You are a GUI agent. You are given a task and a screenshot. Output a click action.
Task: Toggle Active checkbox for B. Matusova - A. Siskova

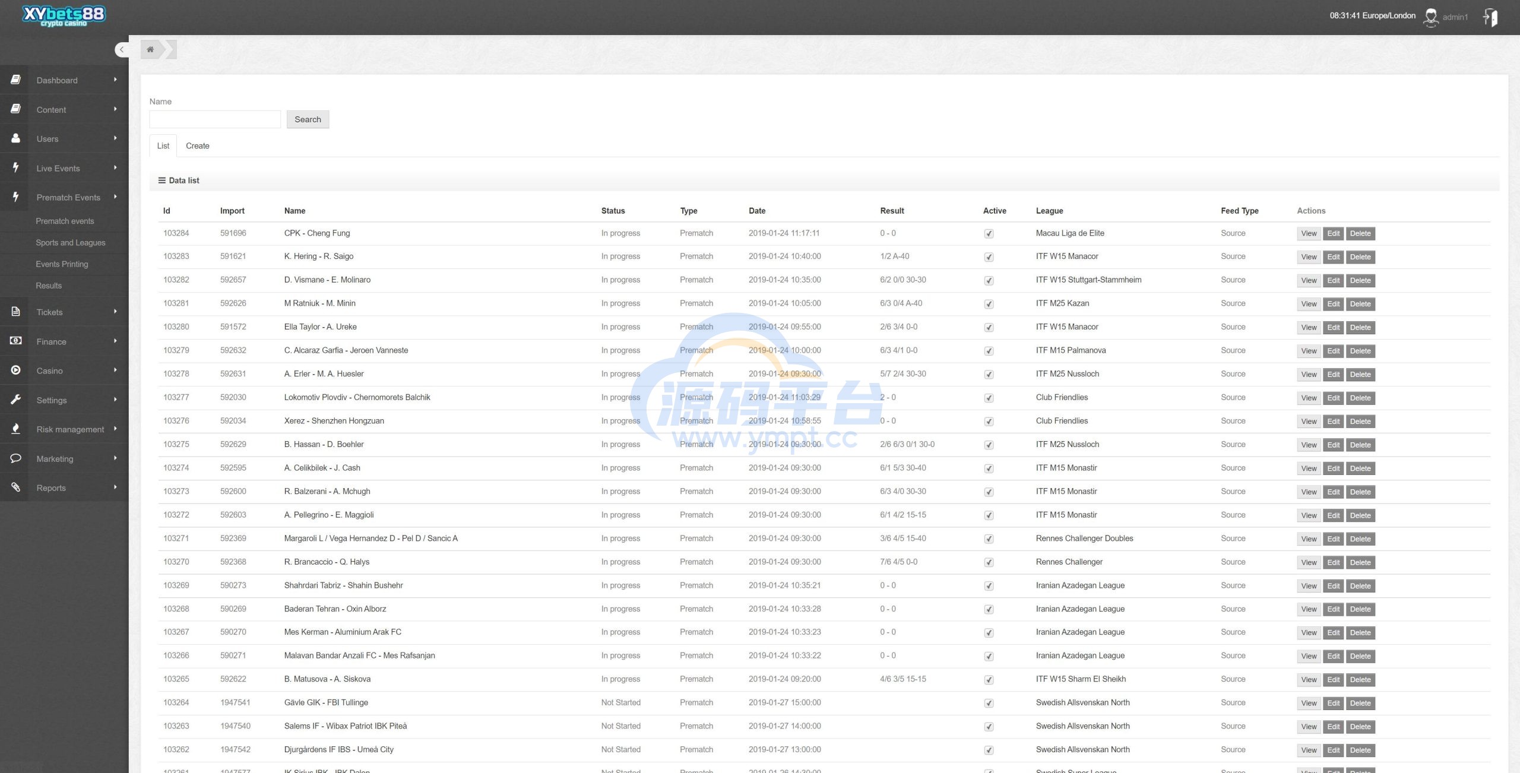point(989,680)
